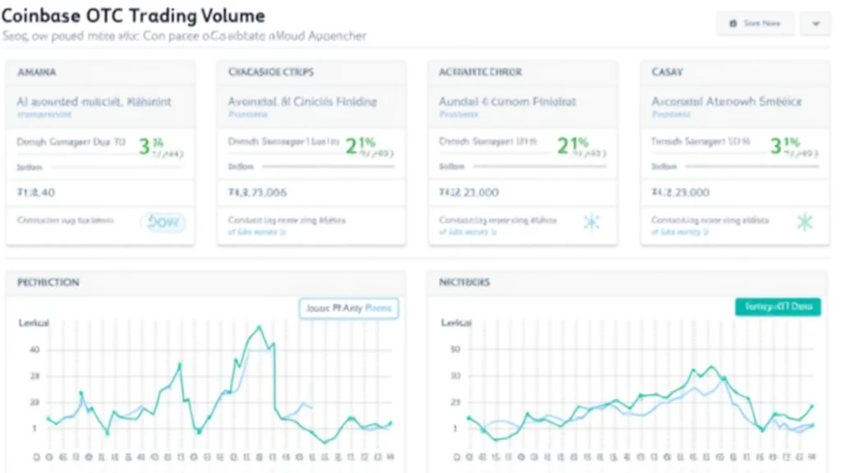Open the dropdown arrow next to Save Now
841x473 pixels.
point(816,24)
